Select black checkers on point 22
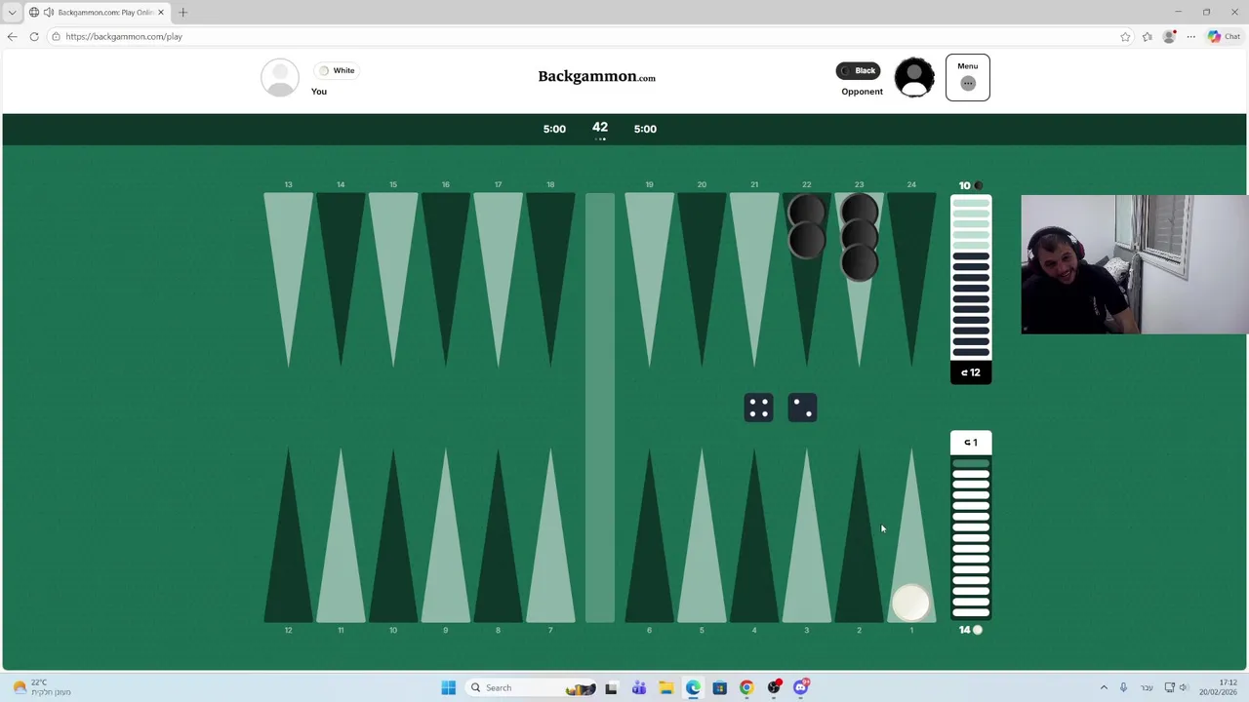Screen dimensions: 1249x702 click(807, 226)
